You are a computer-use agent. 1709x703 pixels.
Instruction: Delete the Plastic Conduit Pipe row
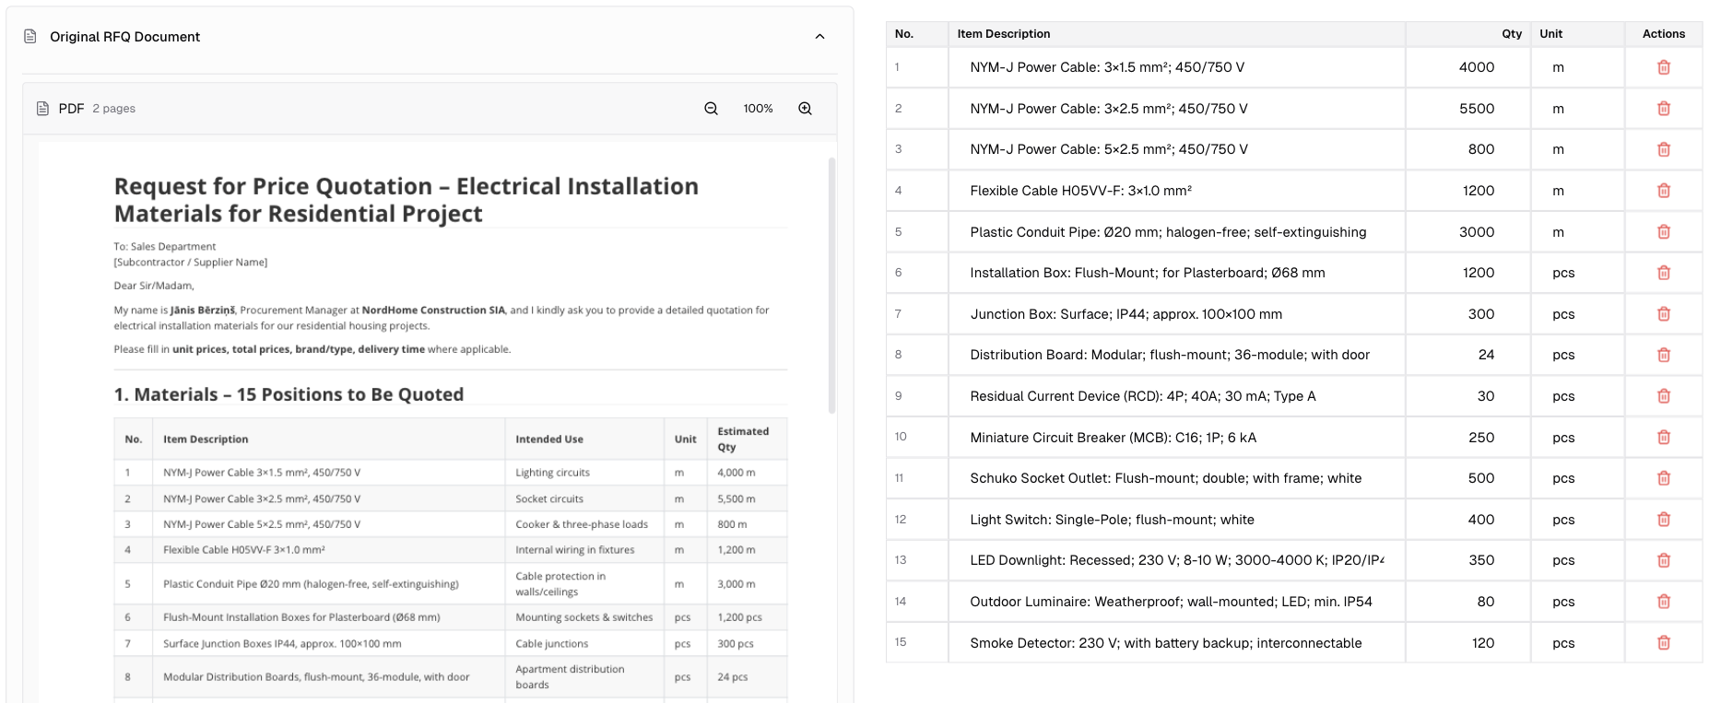1663,232
